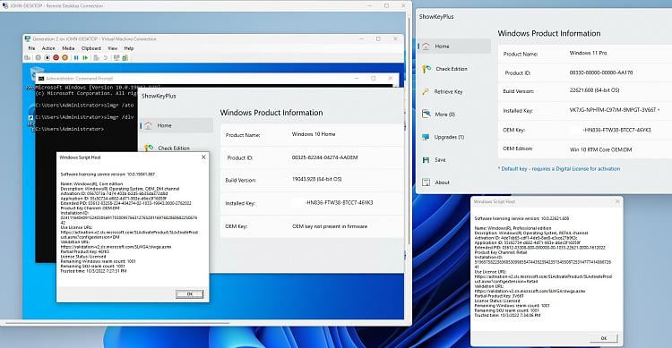Click OK in Windows 11 Script Host dialog
The image size is (672, 348).
click(603, 338)
